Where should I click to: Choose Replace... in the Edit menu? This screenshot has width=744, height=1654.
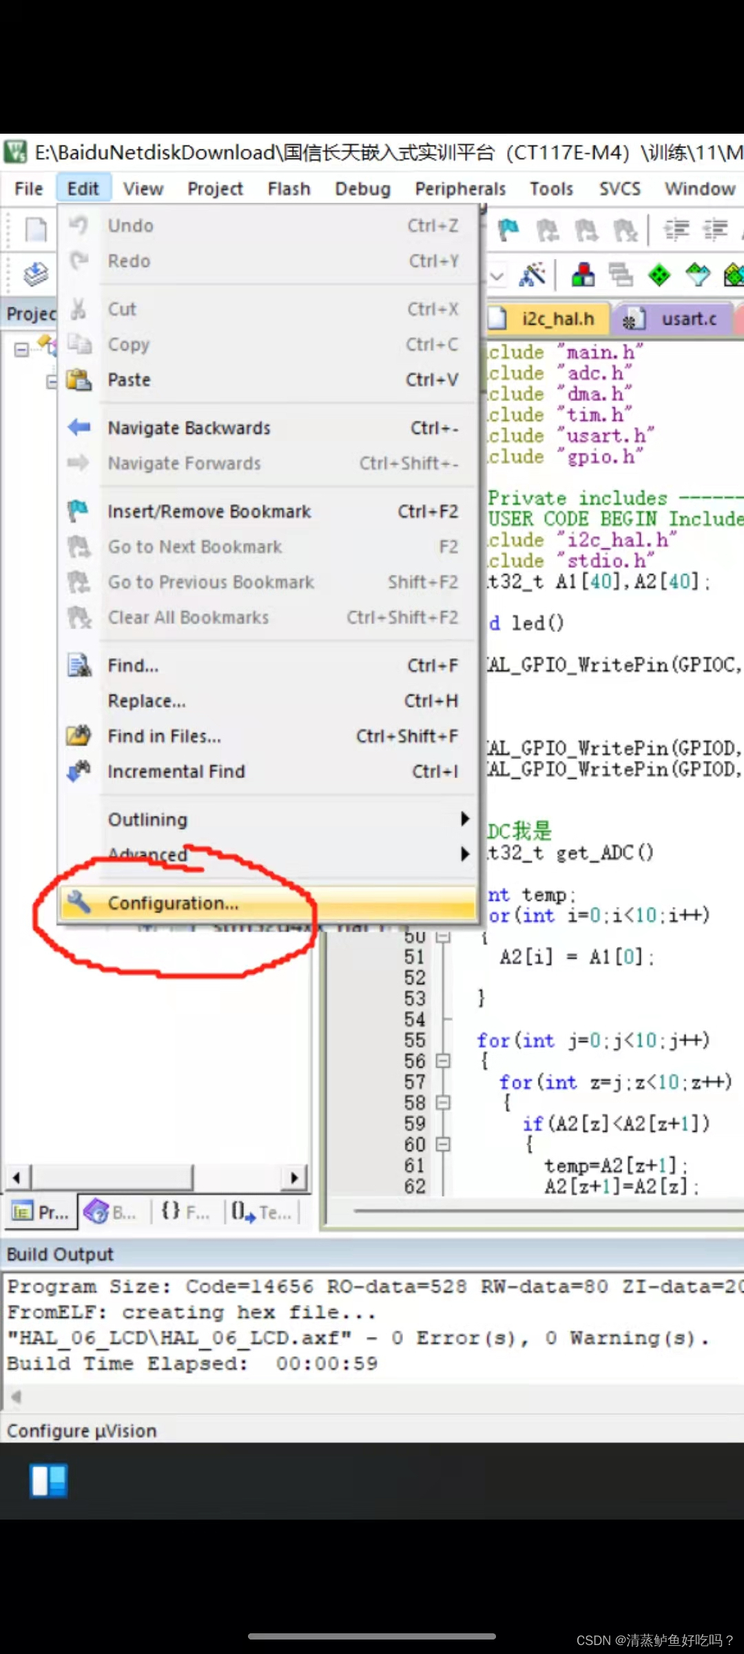tap(269, 701)
